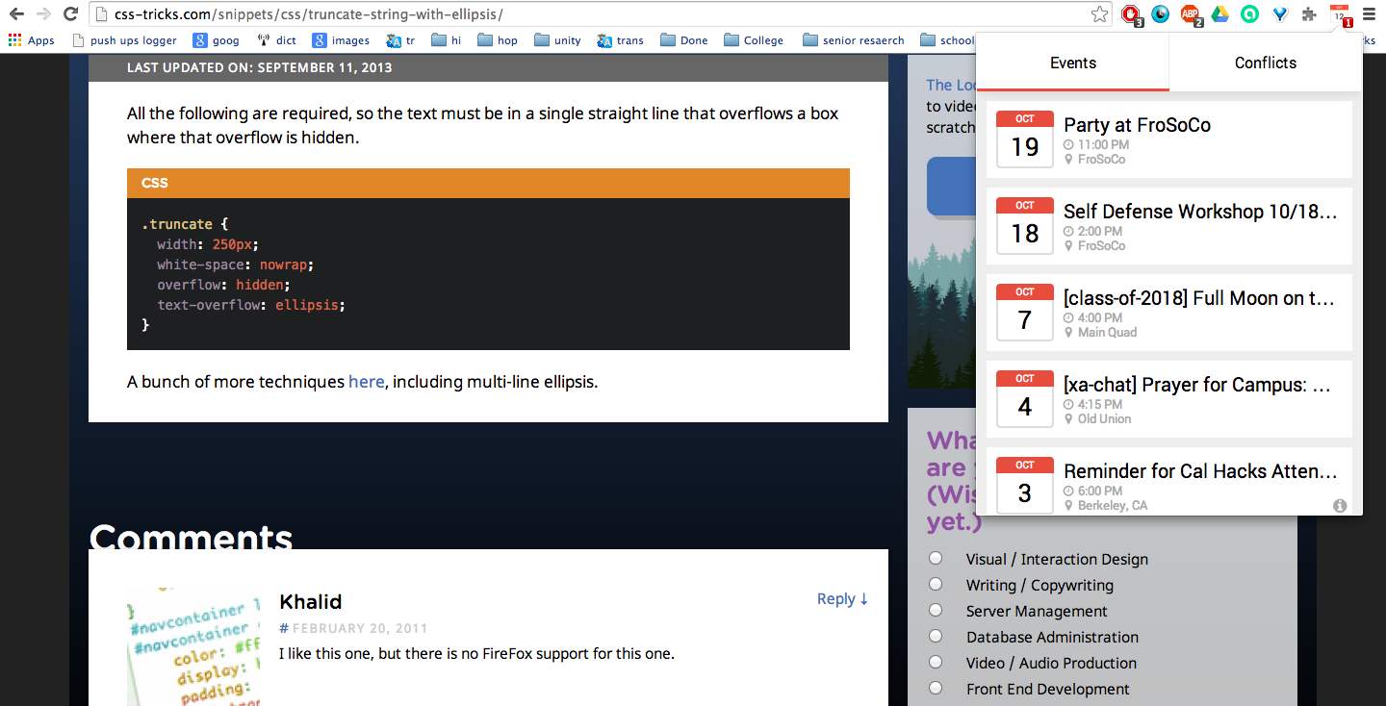The height and width of the screenshot is (706, 1386).
Task: Expand the 'unity' bookmarks folder
Action: [x=557, y=40]
